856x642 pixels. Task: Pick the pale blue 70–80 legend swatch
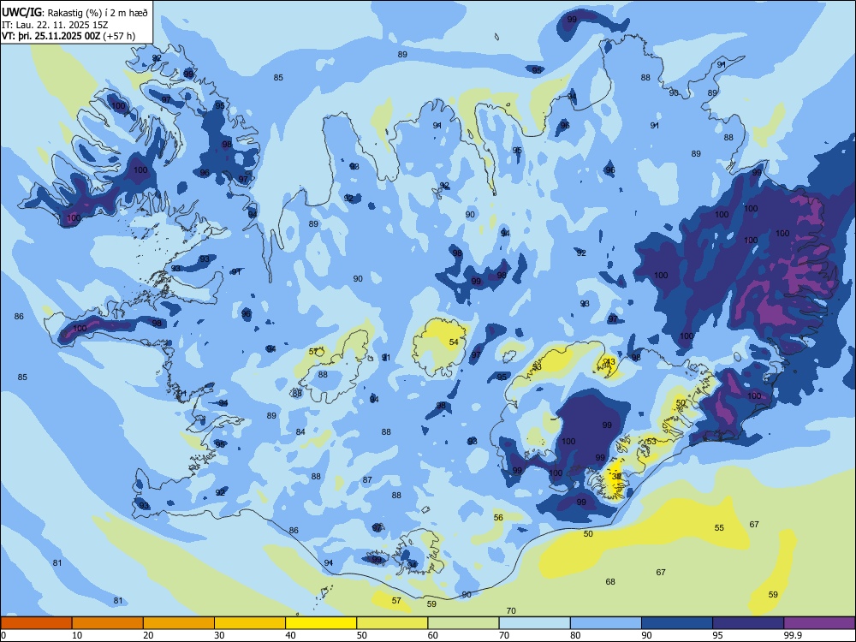click(534, 623)
